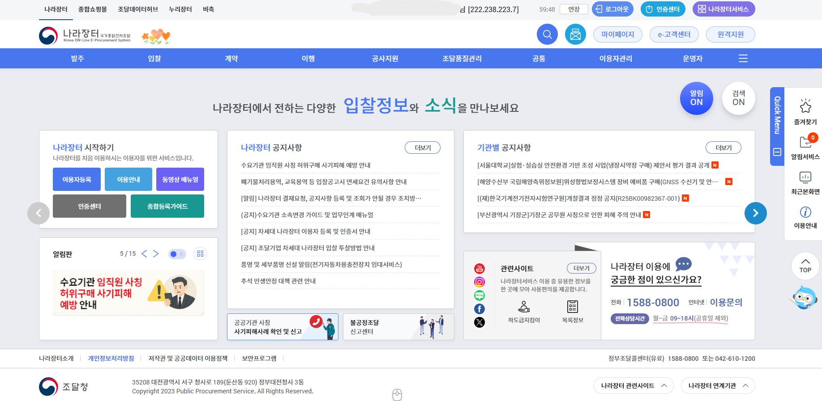Screen dimensions: 822x401
Task: Switch to 종합쇼핑몰 top tab
Action: point(93,9)
